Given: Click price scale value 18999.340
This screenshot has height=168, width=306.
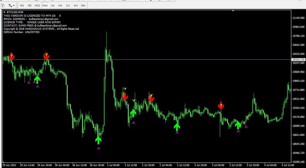Looking at the screenshot, I should (299, 126).
